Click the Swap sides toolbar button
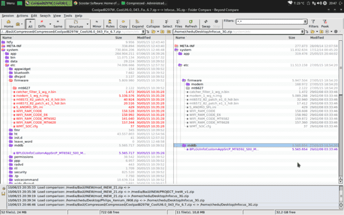 (206, 24)
